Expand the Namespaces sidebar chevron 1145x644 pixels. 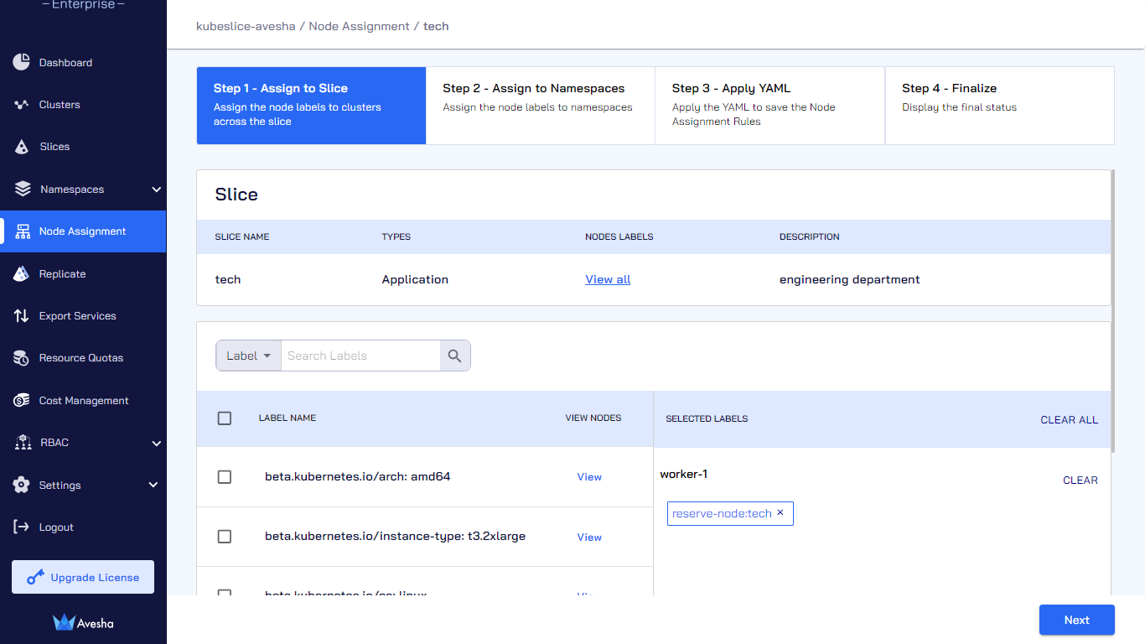157,190
